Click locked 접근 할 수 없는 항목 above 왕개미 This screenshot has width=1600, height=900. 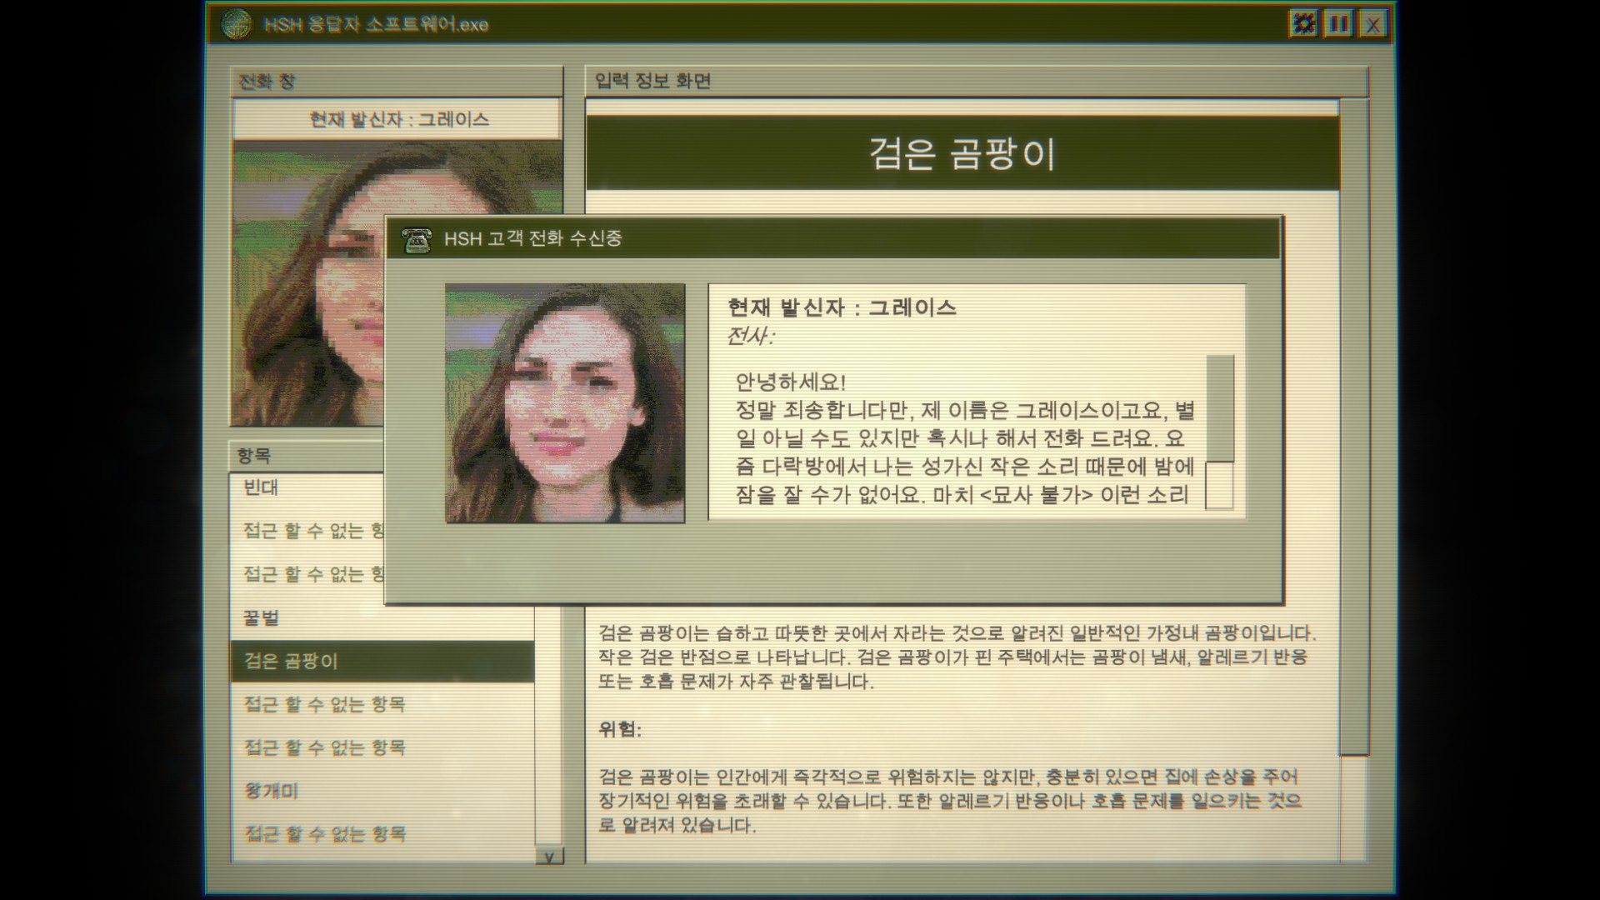tap(325, 747)
